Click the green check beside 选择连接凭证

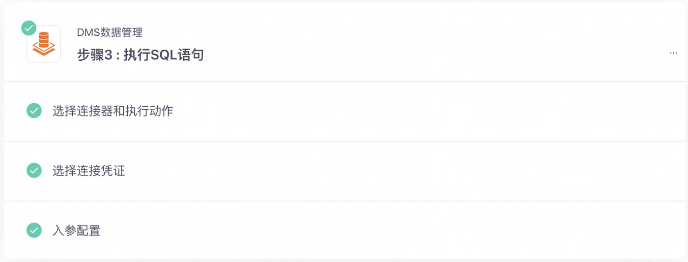pyautogui.click(x=34, y=171)
